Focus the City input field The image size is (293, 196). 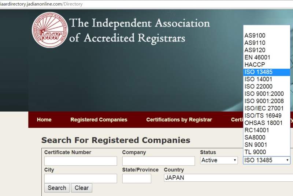[81, 178]
